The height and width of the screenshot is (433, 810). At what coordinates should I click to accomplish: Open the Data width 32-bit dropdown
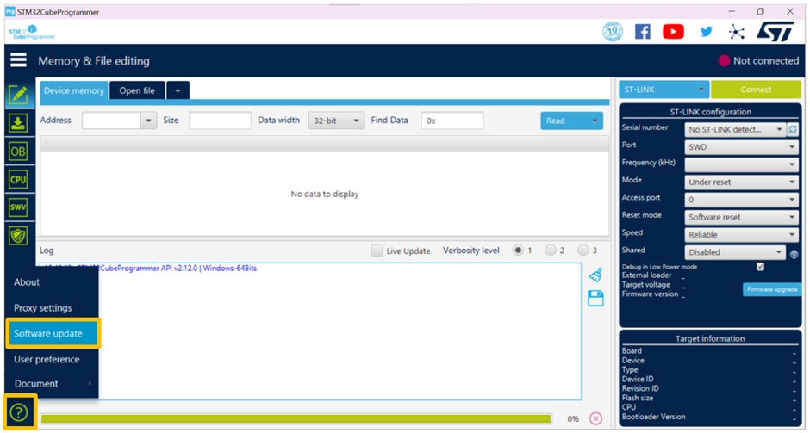click(336, 121)
